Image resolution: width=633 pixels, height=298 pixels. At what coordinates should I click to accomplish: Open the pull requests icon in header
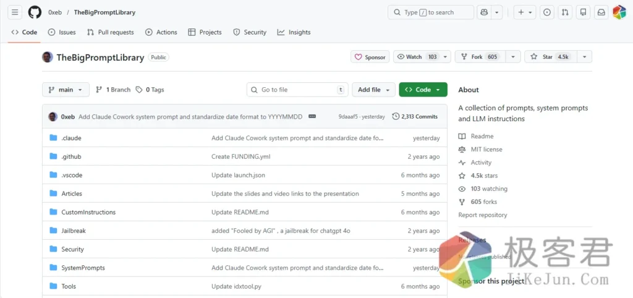click(x=565, y=12)
